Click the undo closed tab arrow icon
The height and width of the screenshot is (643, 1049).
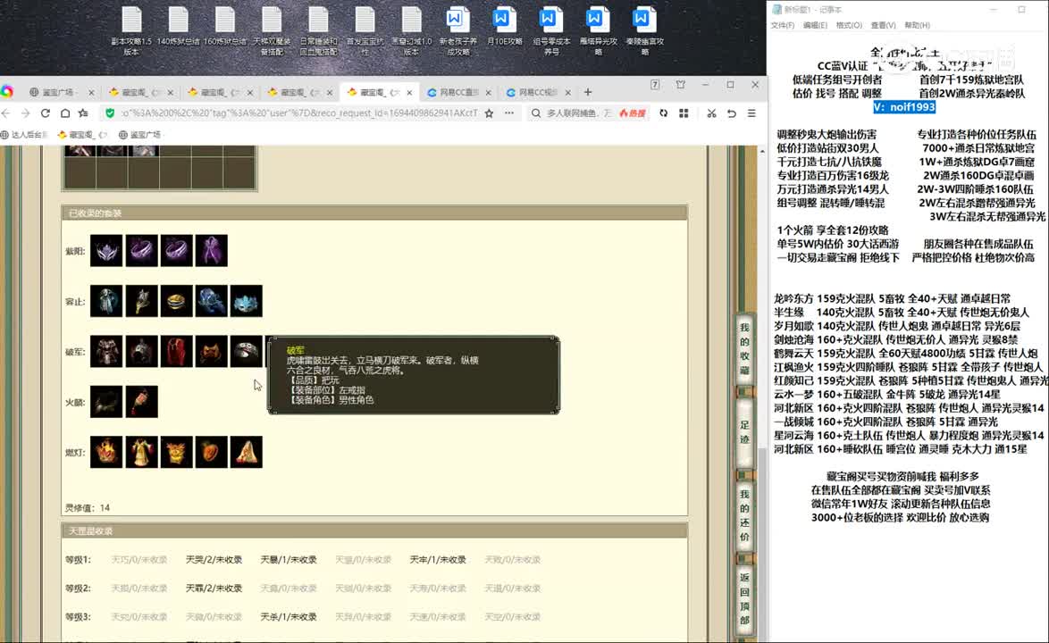pyautogui.click(x=731, y=113)
